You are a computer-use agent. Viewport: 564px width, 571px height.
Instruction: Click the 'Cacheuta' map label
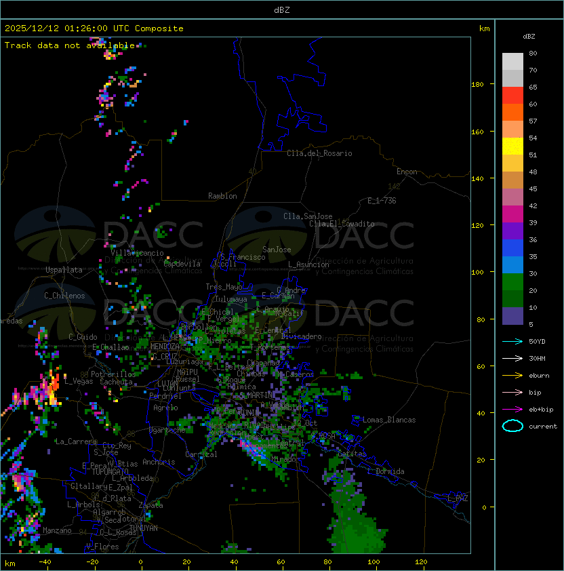pyautogui.click(x=117, y=382)
